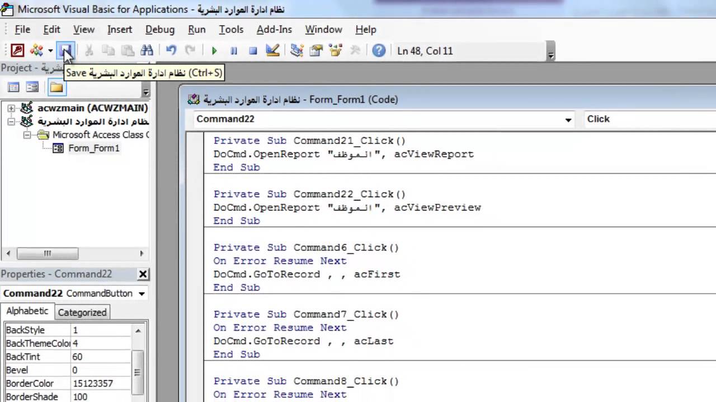
Task: Toggle Design Mode icon
Action: 272,51
